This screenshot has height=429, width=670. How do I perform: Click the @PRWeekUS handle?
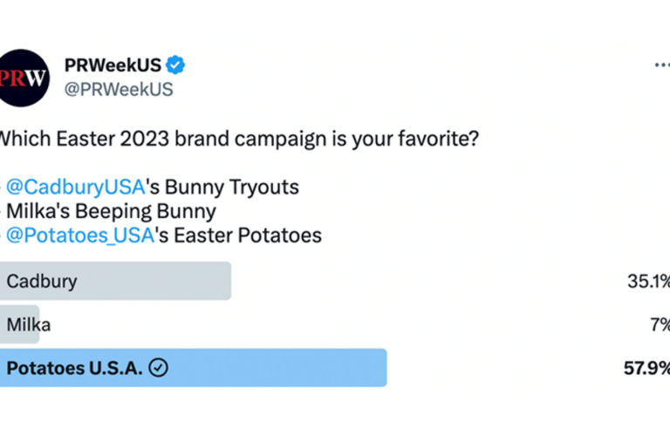point(119,89)
